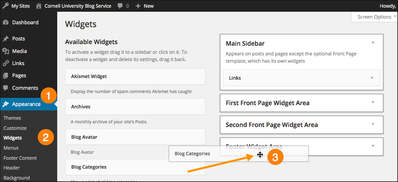Viewport: 398px width, 182px height.
Task: Click the Pages icon in sidebar
Action: point(6,76)
